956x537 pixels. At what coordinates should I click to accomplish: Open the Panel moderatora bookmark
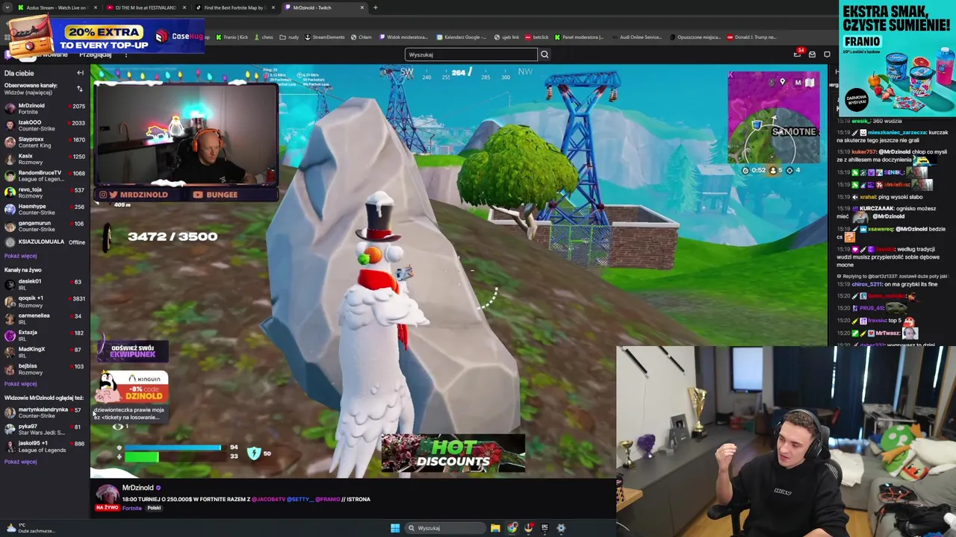(580, 37)
